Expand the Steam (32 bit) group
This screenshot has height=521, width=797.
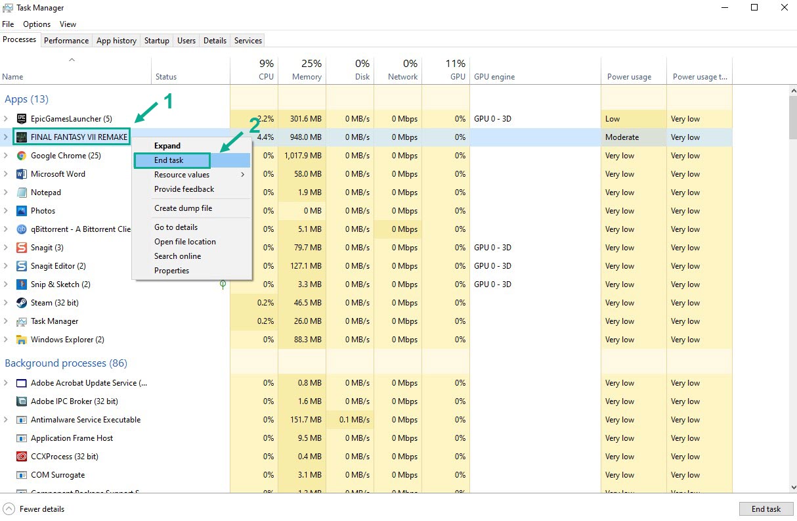(x=6, y=303)
